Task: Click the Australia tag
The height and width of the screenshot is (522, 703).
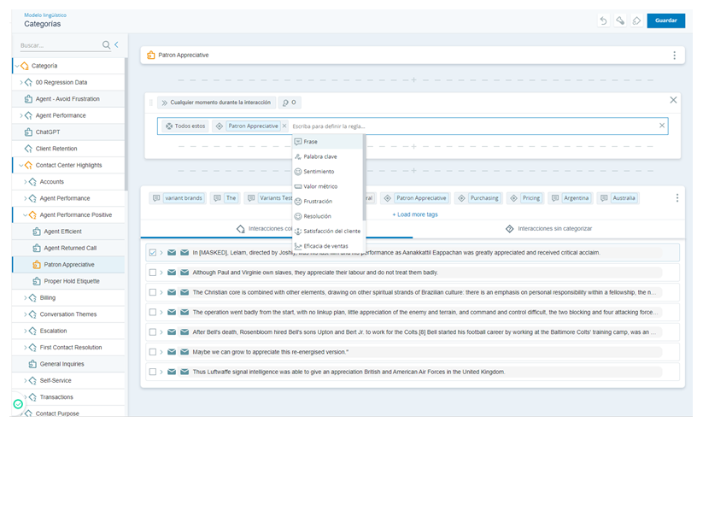Action: point(618,198)
